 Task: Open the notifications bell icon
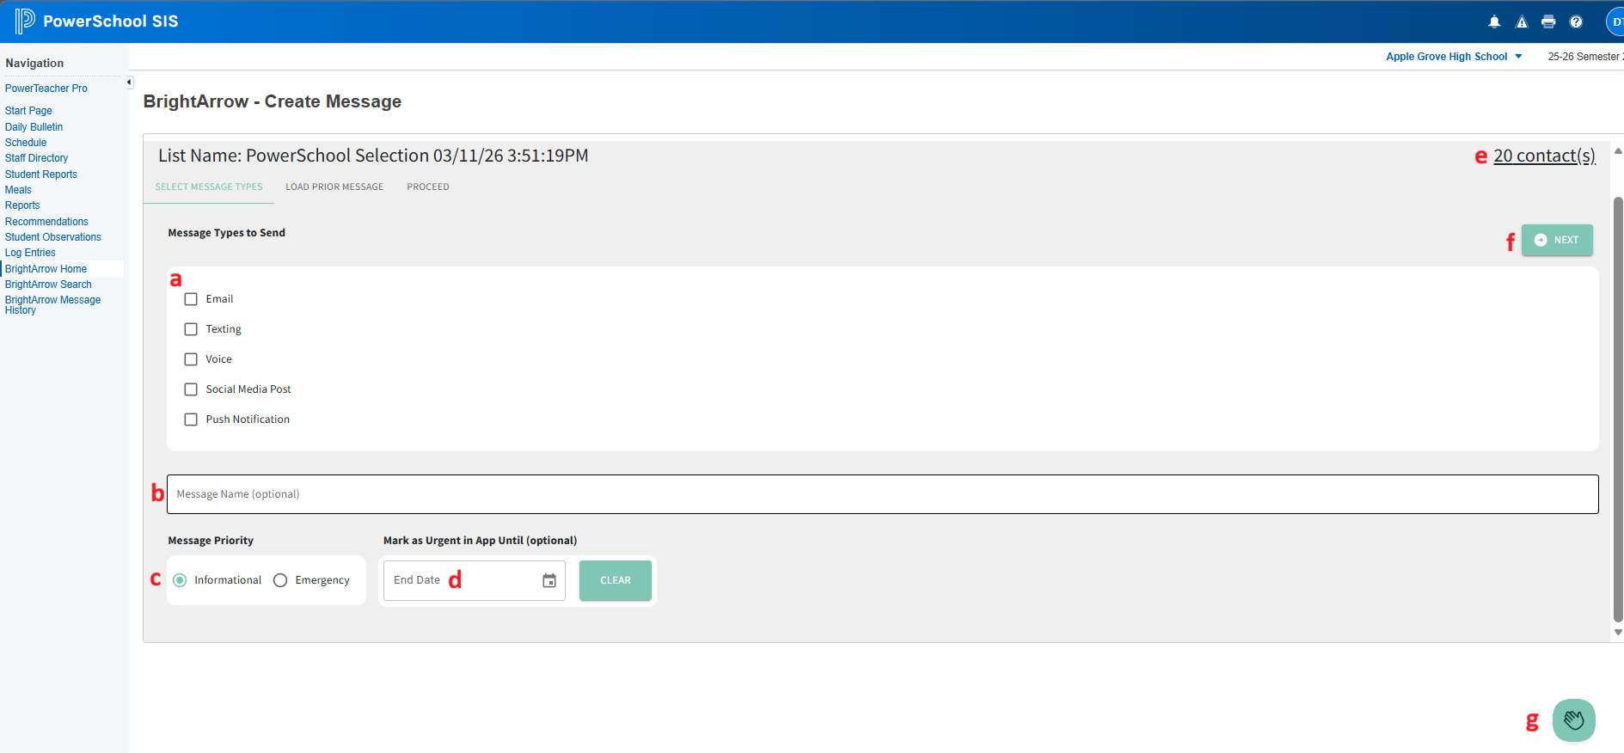pos(1494,22)
